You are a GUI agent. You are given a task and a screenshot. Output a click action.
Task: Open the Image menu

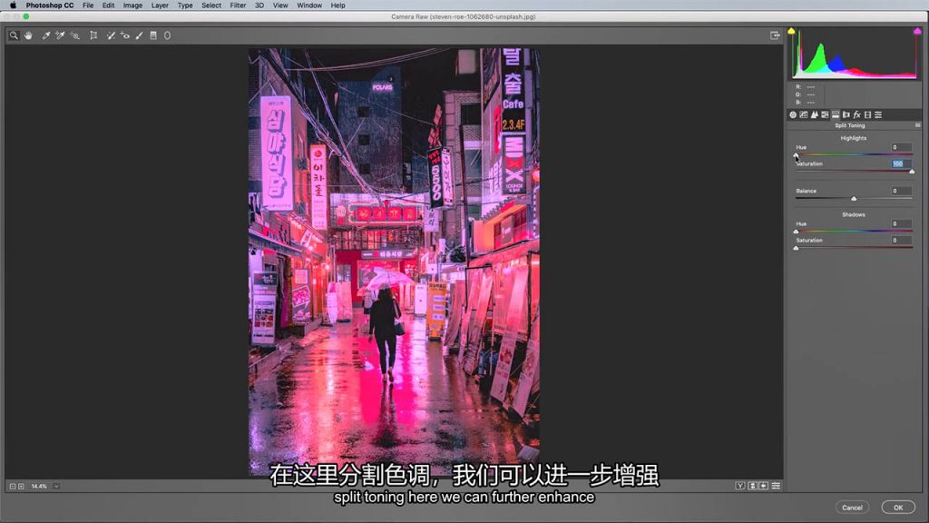(x=132, y=5)
